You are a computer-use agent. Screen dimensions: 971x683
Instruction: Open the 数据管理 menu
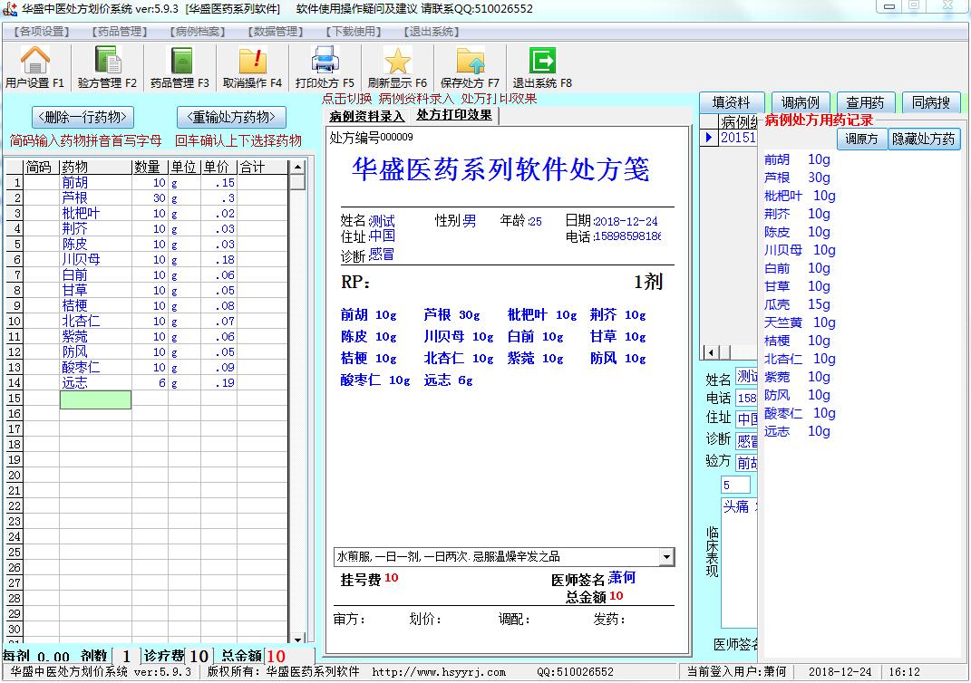276,32
